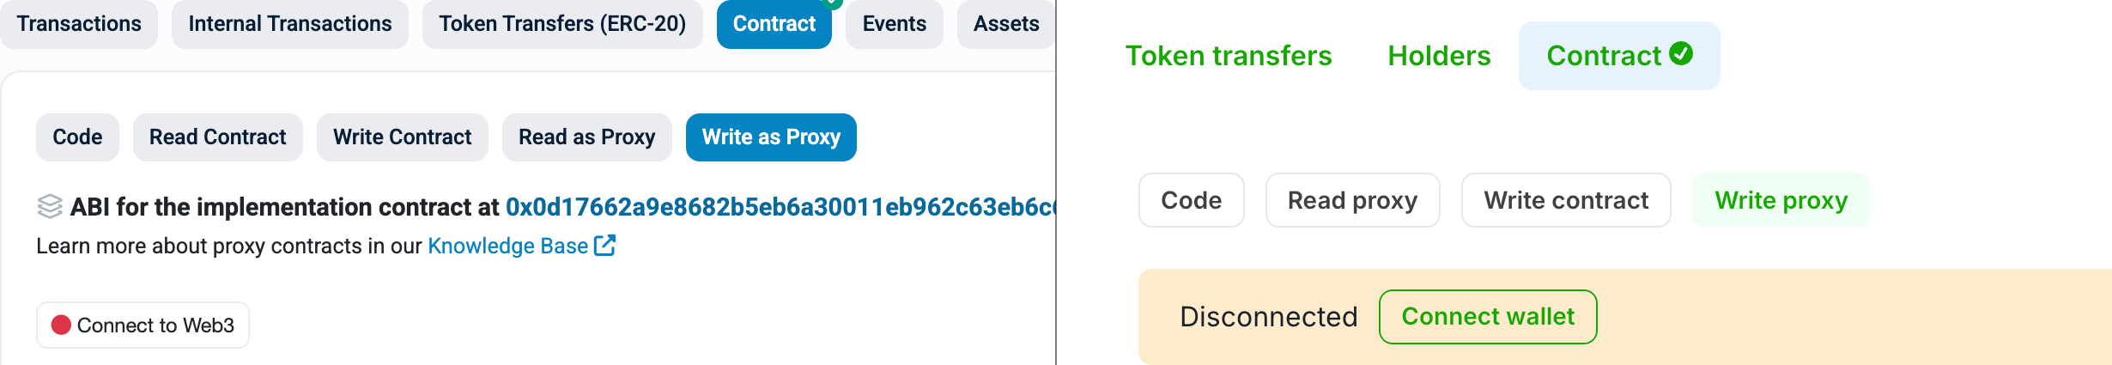Open the Events tab
2112x365 pixels.
click(x=894, y=24)
